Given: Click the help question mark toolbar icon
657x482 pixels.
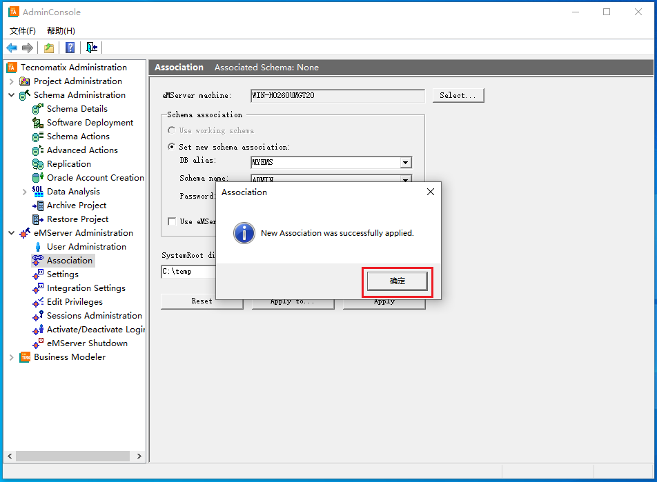Looking at the screenshot, I should tap(70, 48).
